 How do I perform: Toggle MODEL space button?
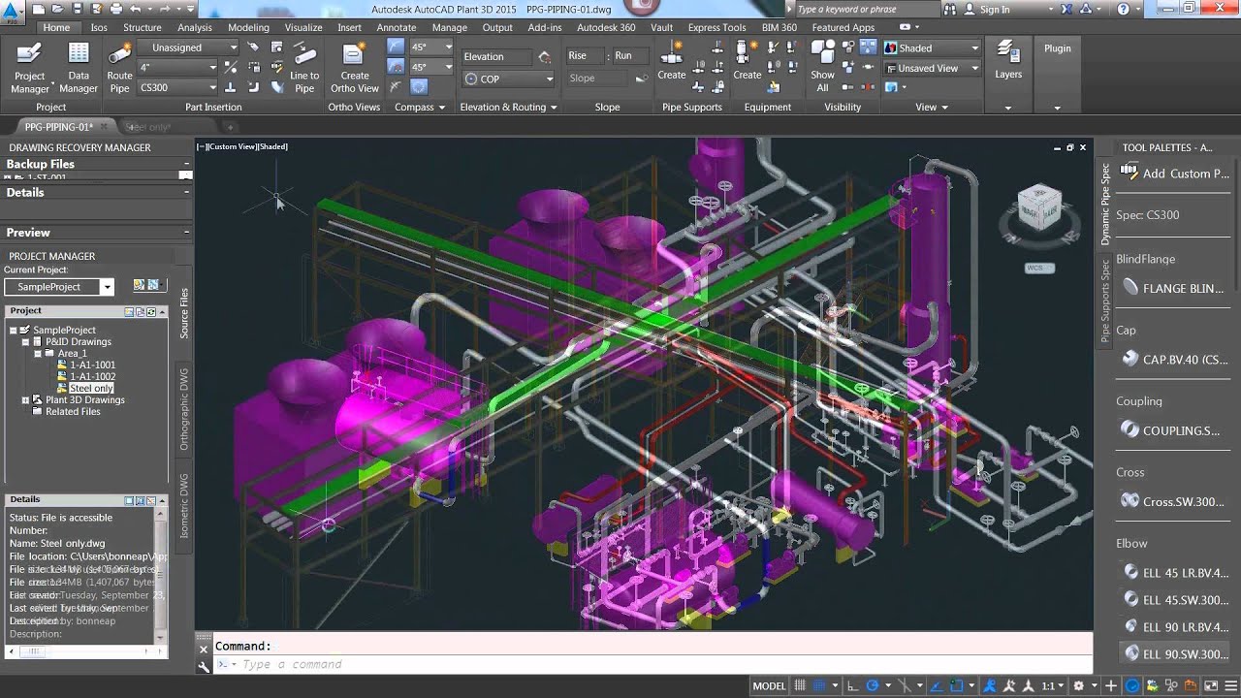pos(769,685)
